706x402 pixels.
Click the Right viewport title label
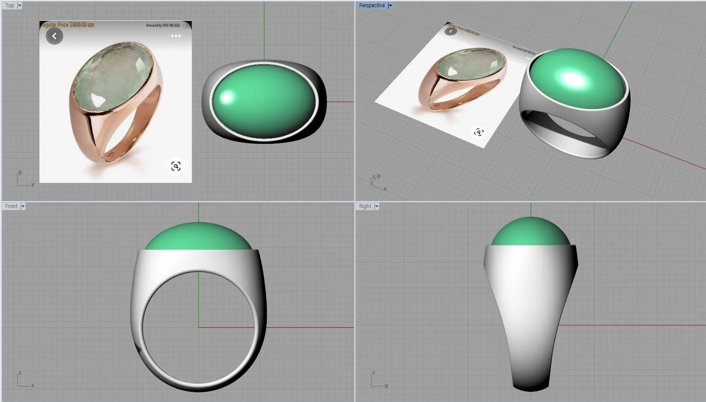tap(365, 206)
